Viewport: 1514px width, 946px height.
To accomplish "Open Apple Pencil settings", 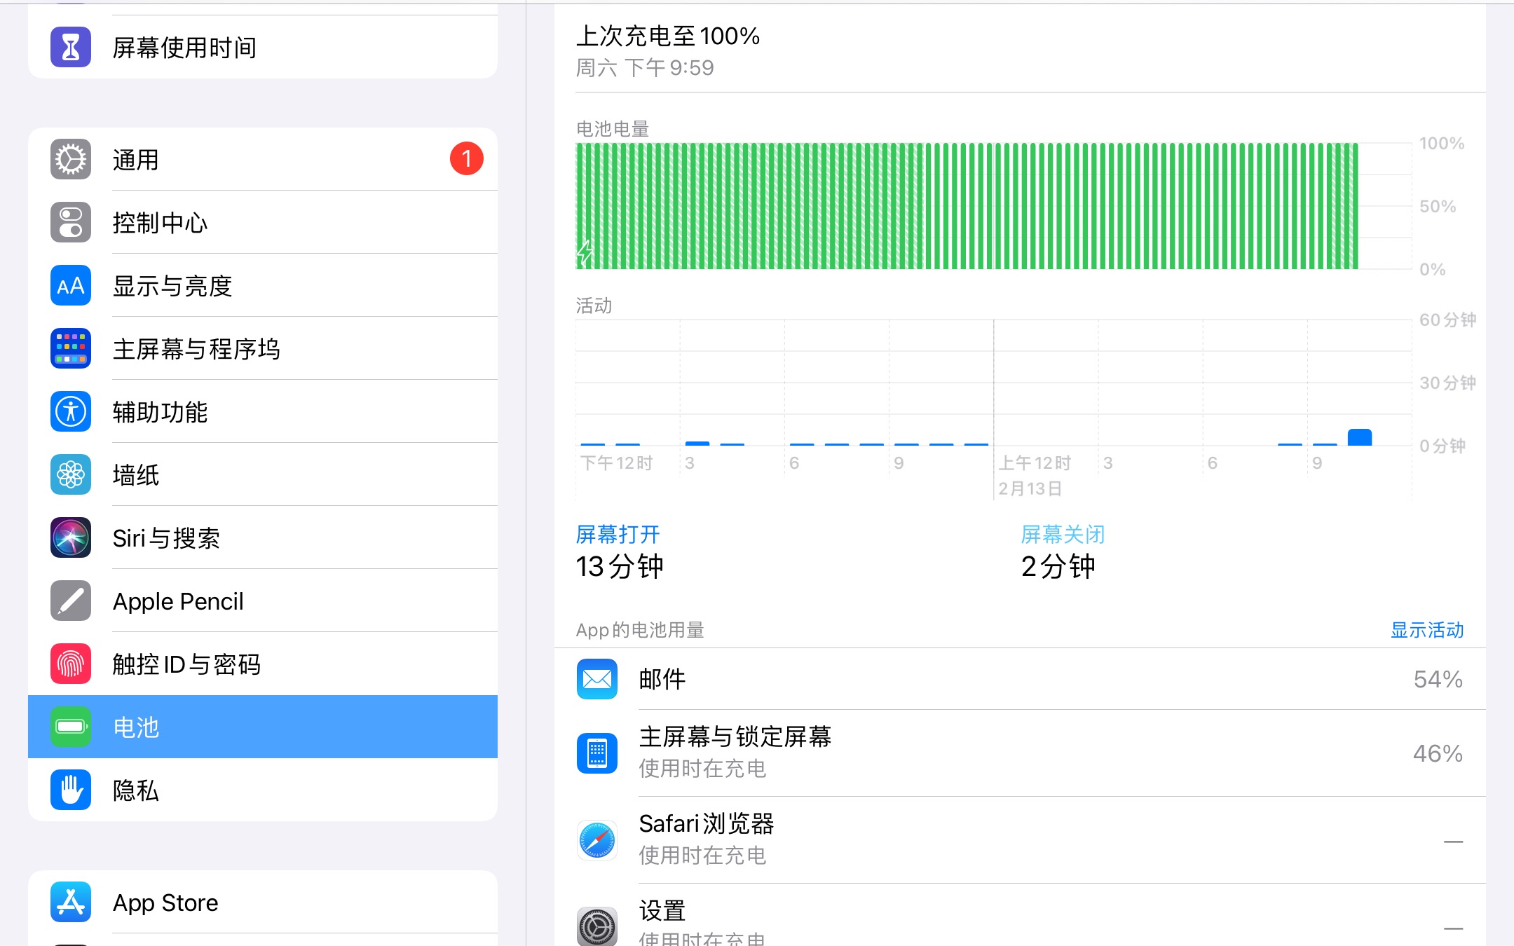I will pyautogui.click(x=263, y=601).
